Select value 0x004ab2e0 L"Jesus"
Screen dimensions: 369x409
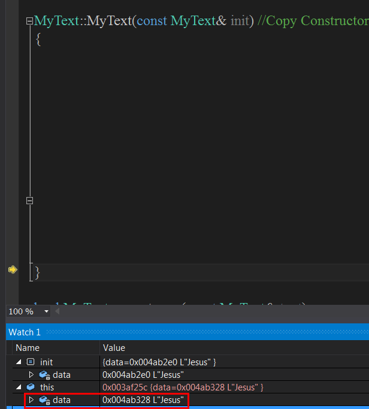tap(143, 375)
